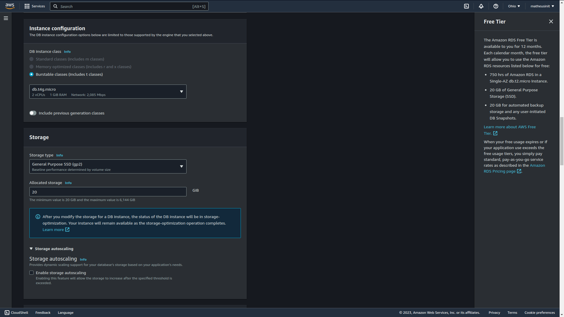The width and height of the screenshot is (564, 317).
Task: Open the Ohio region selector
Action: [513, 6]
